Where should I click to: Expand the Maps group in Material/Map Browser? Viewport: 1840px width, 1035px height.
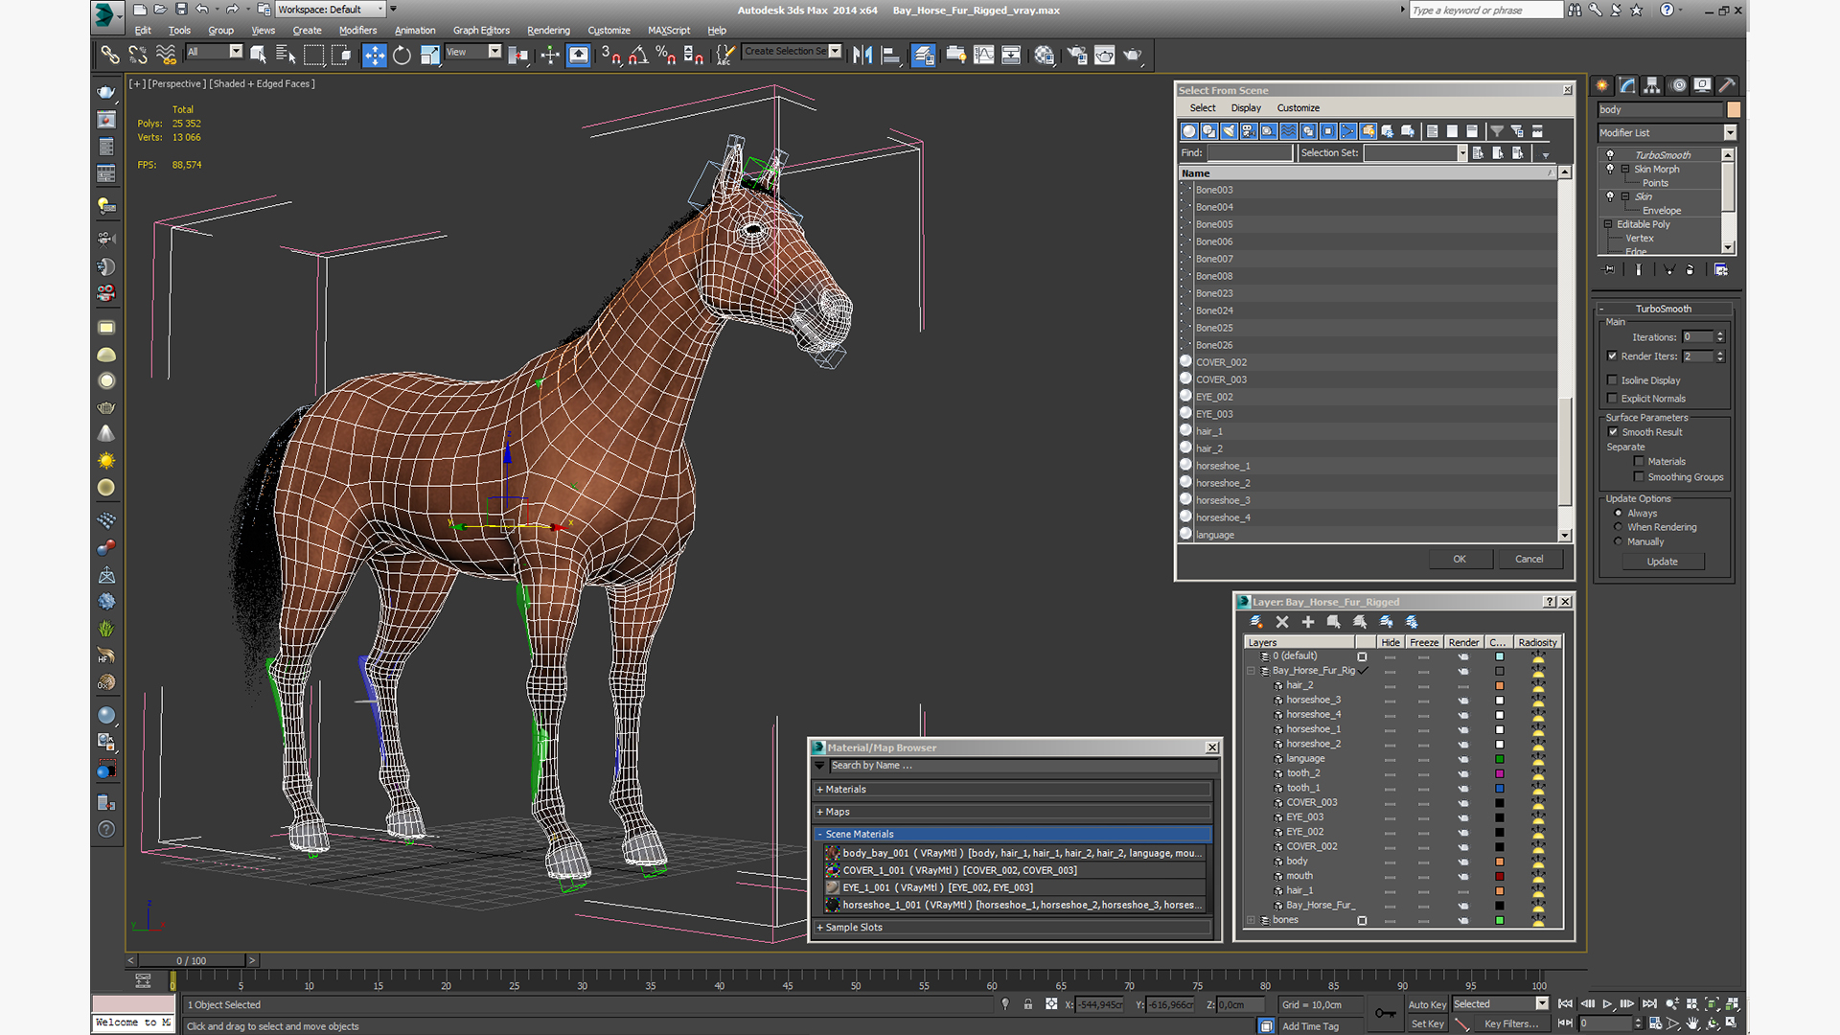click(819, 812)
